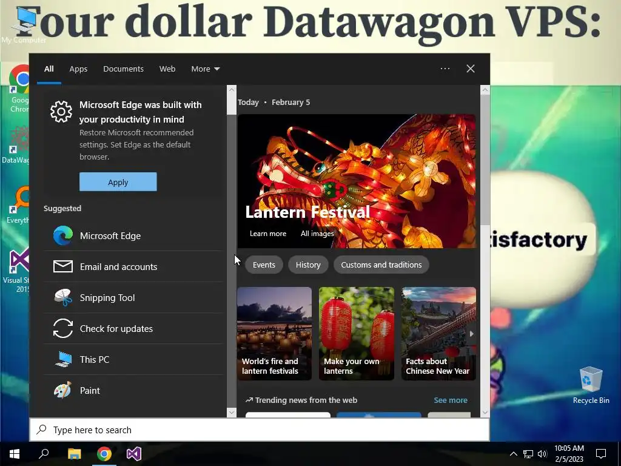This screenshot has width=621, height=466.
Task: Select the History chip
Action: click(x=308, y=265)
